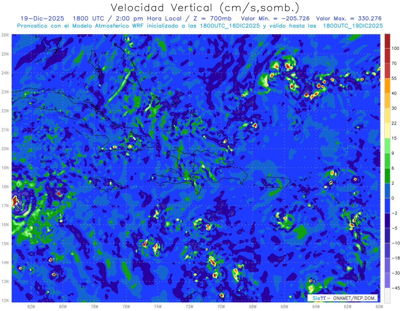
Task: Click the 15 value on the color scale
Action: (x=394, y=138)
